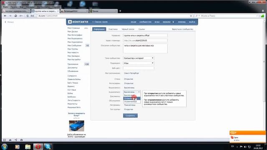
Task: Open Мои Сообщения in the sidebar
Action: [74, 45]
